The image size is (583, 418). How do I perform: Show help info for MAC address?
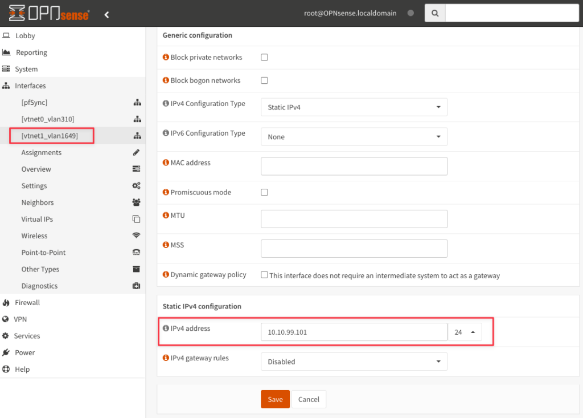166,163
